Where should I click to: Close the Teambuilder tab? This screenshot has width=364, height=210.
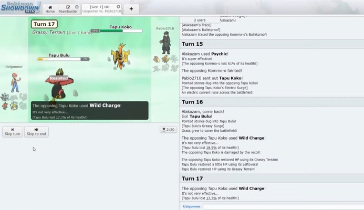tap(77, 7)
